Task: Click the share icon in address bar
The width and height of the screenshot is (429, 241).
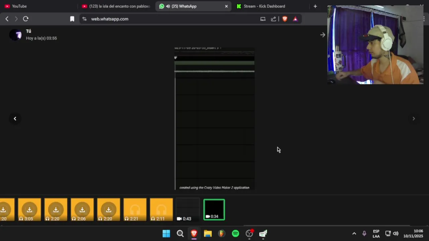Action: coord(274,19)
